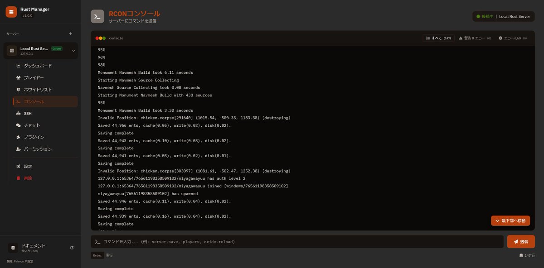The width and height of the screenshot is (544, 268).
Task: Open the プレイヤー page
Action: [x=45, y=78]
